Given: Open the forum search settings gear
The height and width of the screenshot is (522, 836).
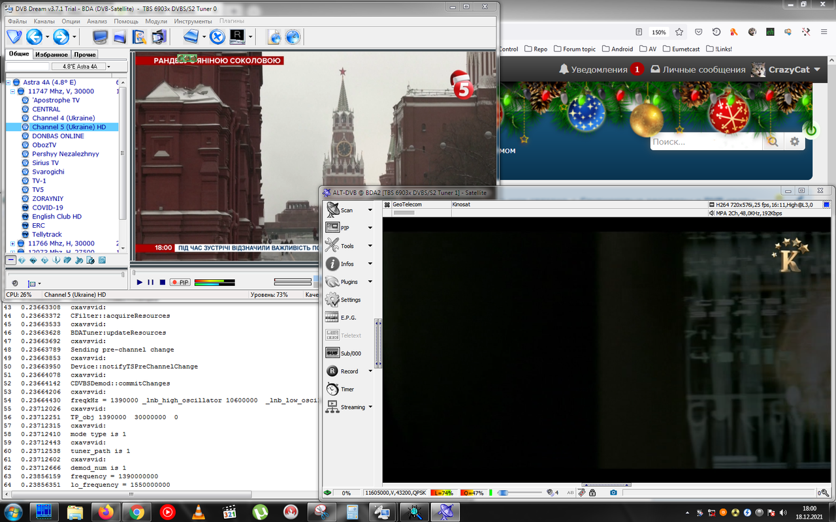Looking at the screenshot, I should click(794, 142).
